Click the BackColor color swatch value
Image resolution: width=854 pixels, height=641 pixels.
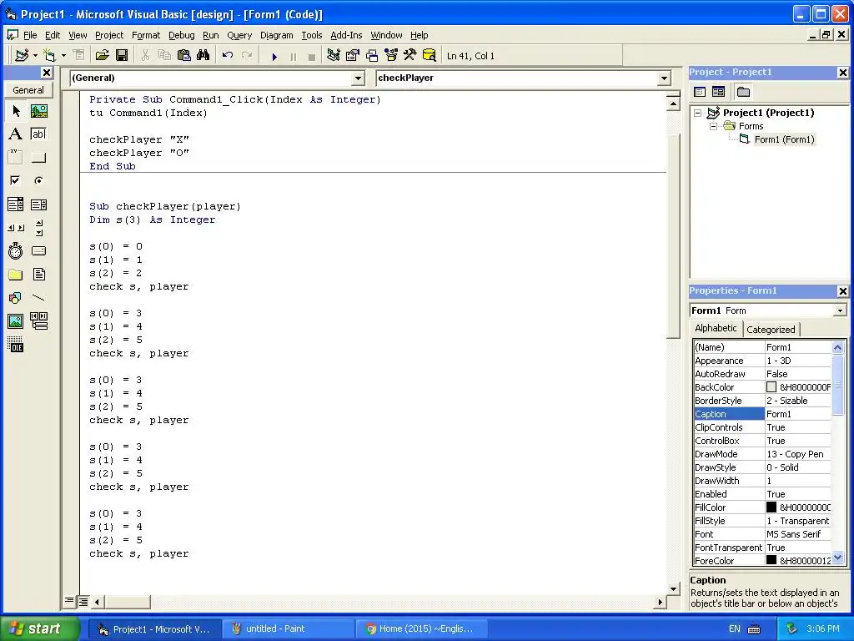(x=771, y=387)
